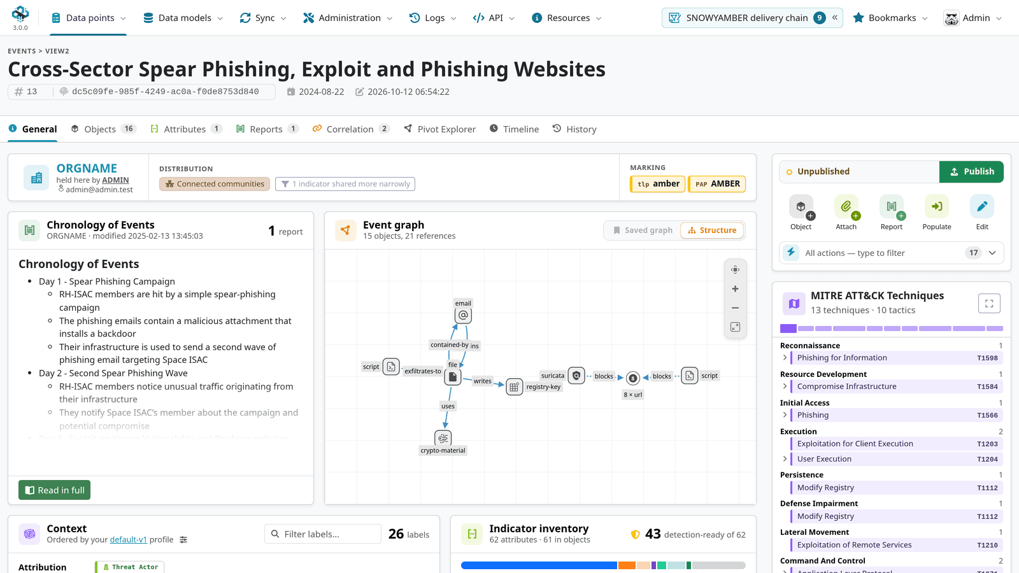
Task: Expand the All actions chevron
Action: click(992, 253)
